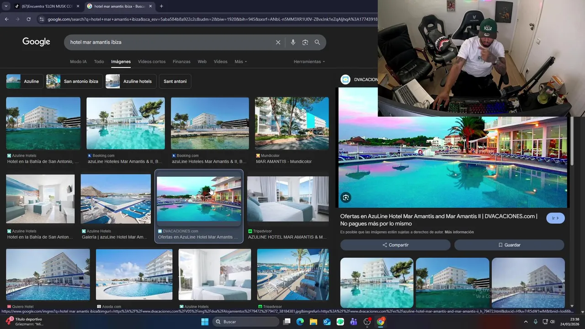Open the 'Finanzas' tab
Screen dimensions: 585x329
pyautogui.click(x=181, y=62)
